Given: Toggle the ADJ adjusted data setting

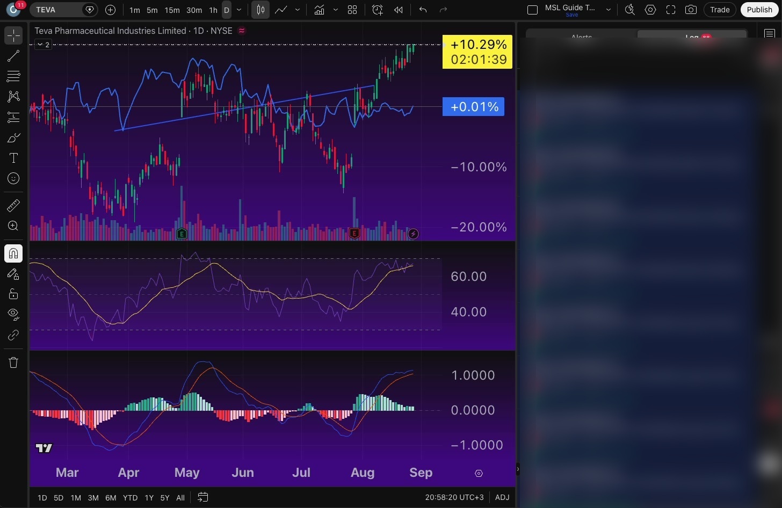Looking at the screenshot, I should (x=502, y=497).
